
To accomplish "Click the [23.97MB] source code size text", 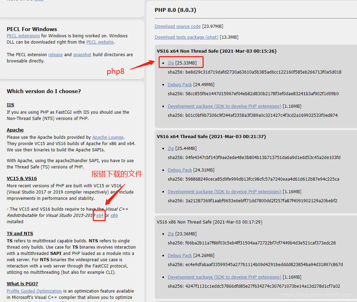I will pos(213,27).
